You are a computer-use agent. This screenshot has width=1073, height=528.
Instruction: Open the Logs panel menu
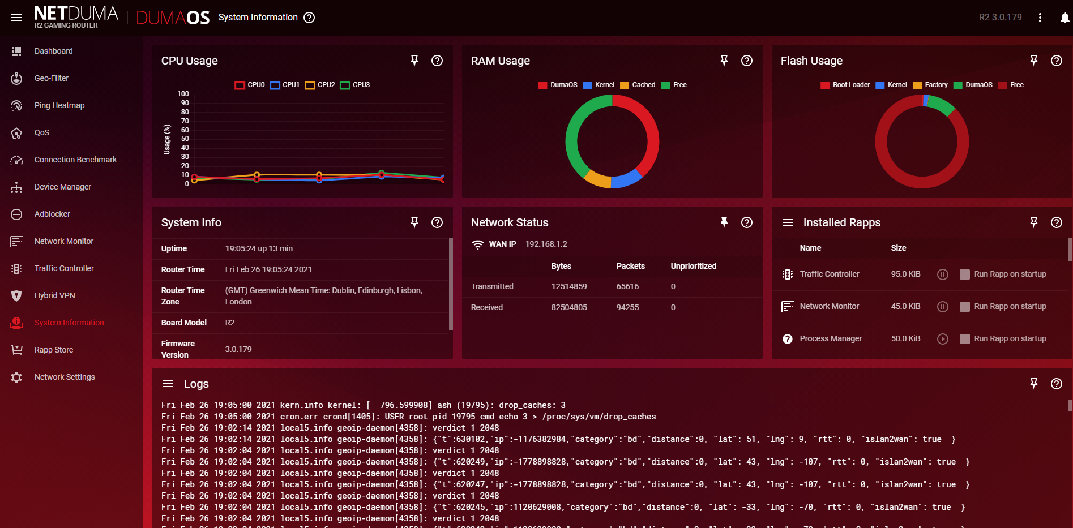point(168,384)
